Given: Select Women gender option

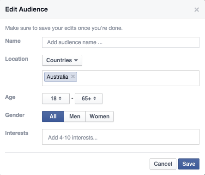Looking at the screenshot, I should (100, 117).
